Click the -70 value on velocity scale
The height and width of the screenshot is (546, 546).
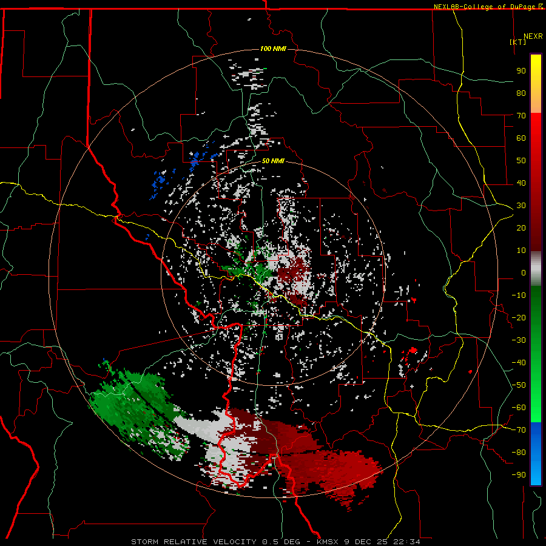point(519,430)
